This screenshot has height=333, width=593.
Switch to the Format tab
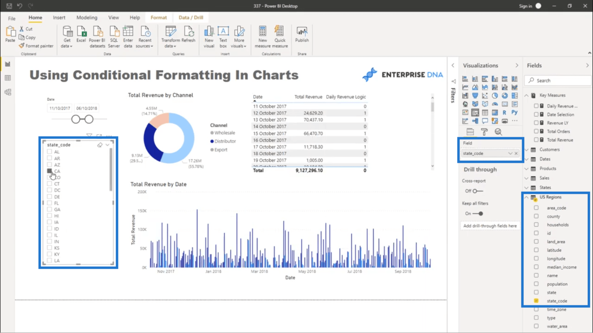click(x=158, y=18)
